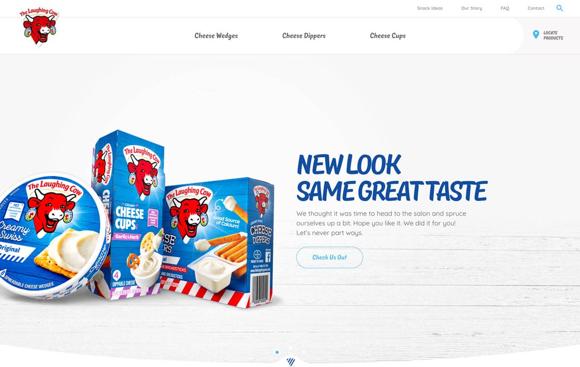Click the blue striped scroll-down icon
580x367 pixels.
pos(291,361)
